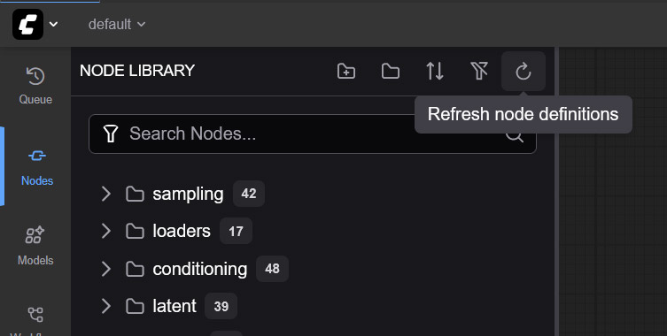This screenshot has width=667, height=336.
Task: Open the Models sidebar icon
Action: pyautogui.click(x=35, y=246)
